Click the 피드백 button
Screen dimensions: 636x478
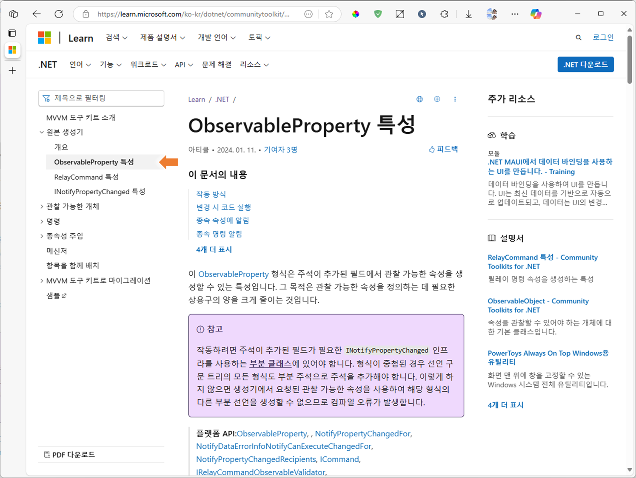(x=443, y=149)
